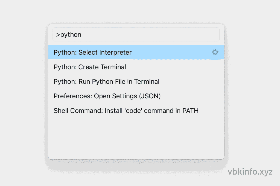Choose 'Python: Select Interpreter' command
The height and width of the screenshot is (186, 280).
pos(92,52)
